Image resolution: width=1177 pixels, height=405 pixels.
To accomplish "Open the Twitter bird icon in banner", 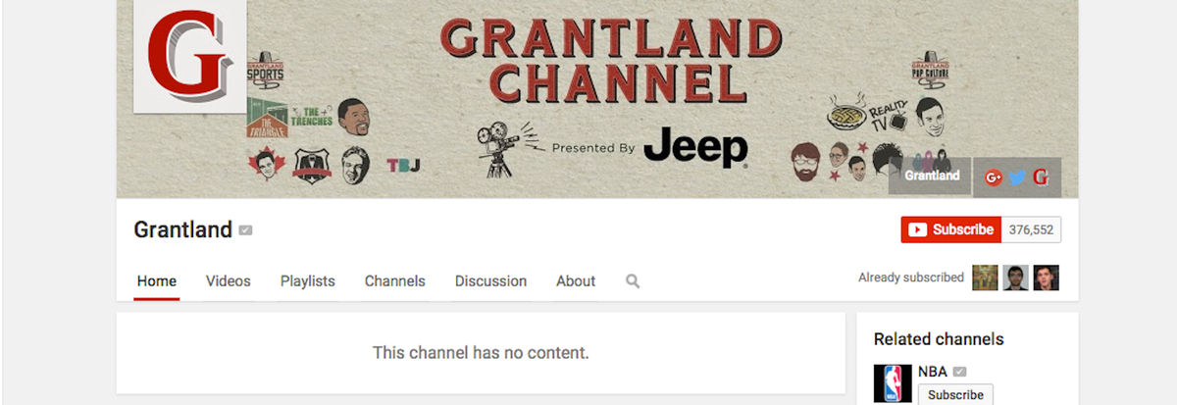I will pos(1017,177).
